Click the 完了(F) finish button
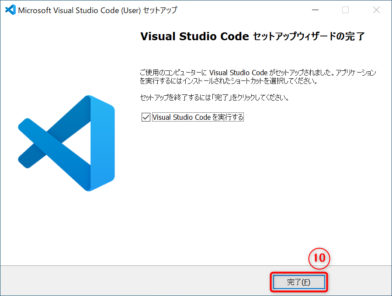The image size is (392, 296). 299,282
